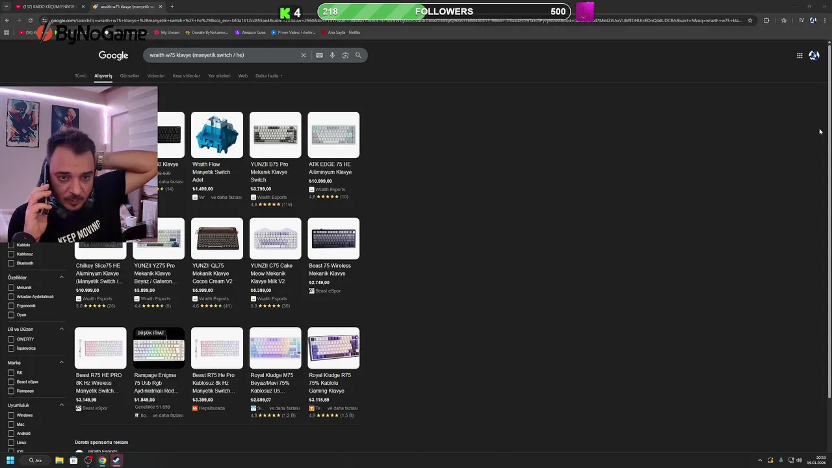Click Royal Kludge R75 keyboard thumbnail
Image resolution: width=832 pixels, height=468 pixels.
(333, 348)
